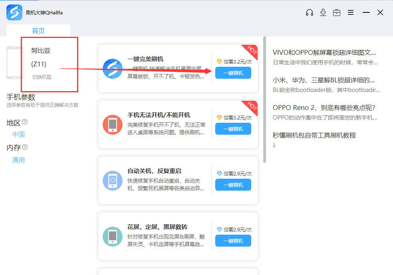Close the 刷机大神 window
The image size is (393, 275).
coord(380,12)
